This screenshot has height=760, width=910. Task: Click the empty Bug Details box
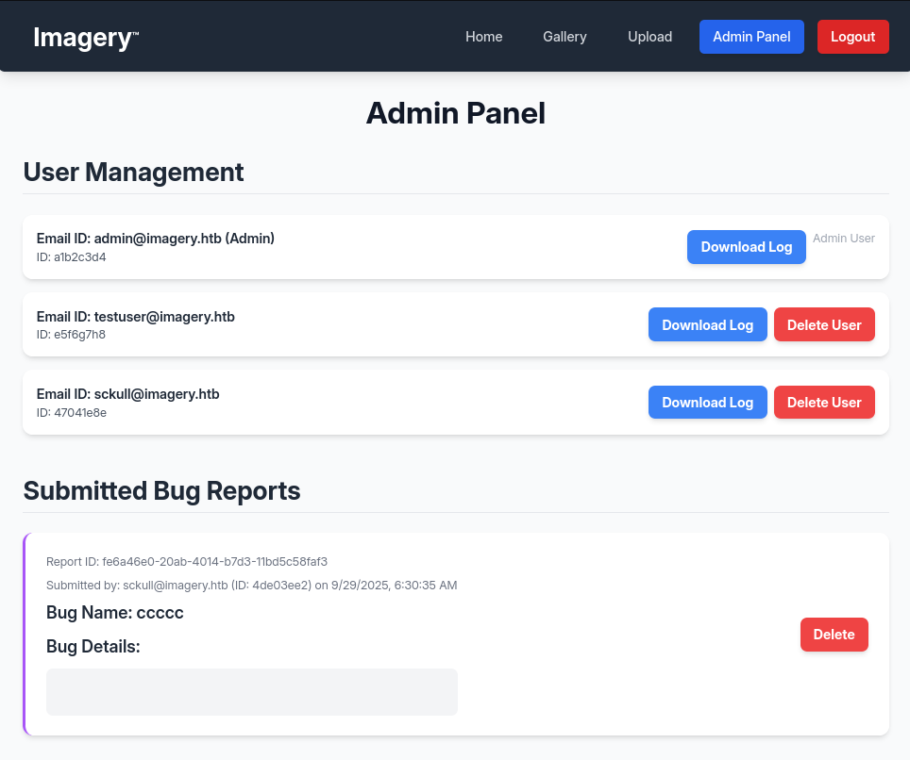pos(251,692)
